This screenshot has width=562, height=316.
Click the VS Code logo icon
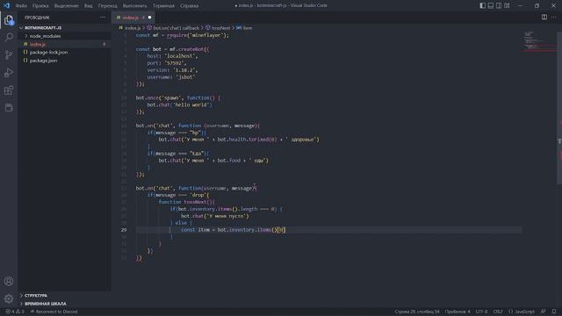tap(6, 5)
